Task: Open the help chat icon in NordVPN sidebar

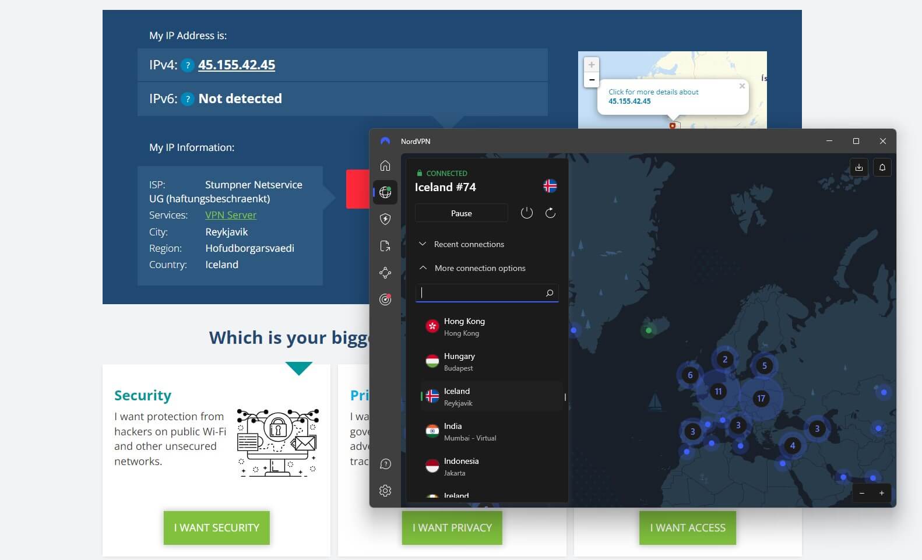Action: pyautogui.click(x=385, y=464)
